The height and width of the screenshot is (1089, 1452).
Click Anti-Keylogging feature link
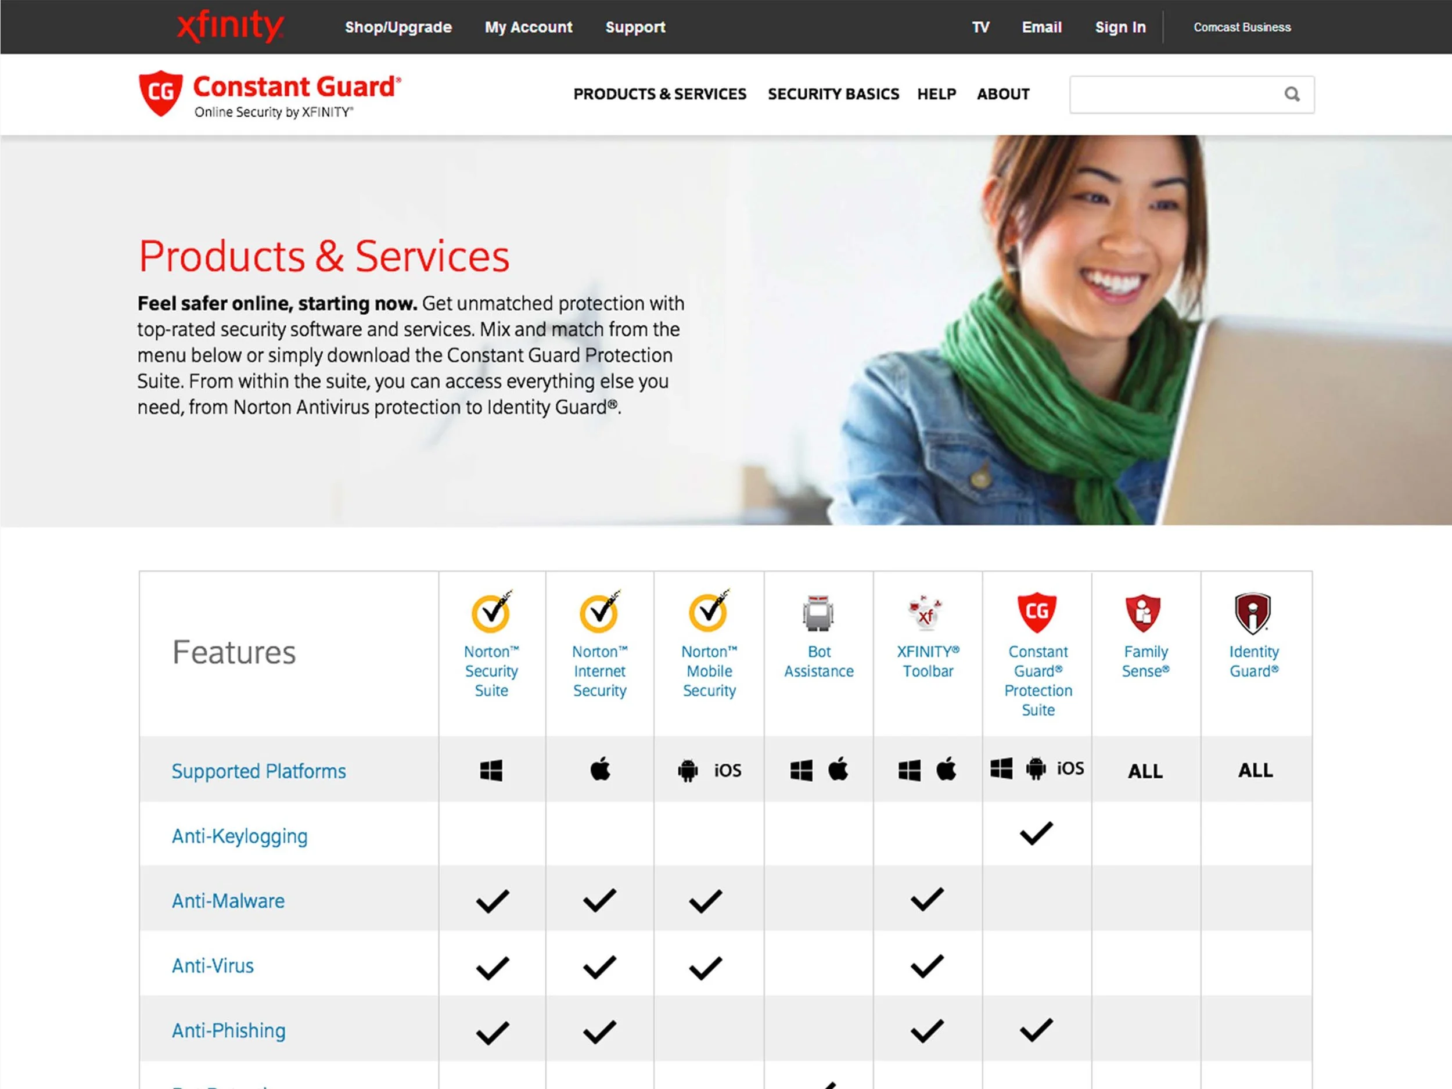pyautogui.click(x=240, y=836)
